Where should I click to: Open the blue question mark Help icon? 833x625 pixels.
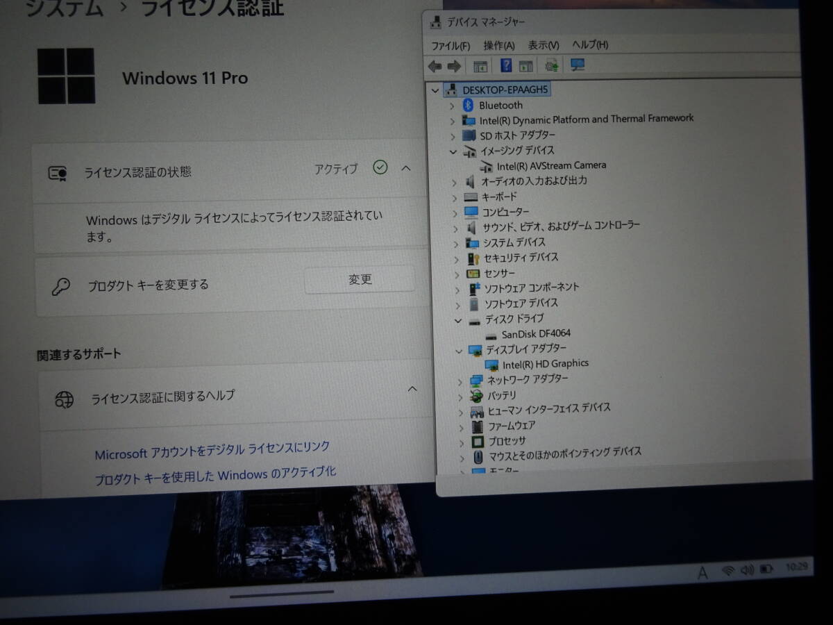tap(506, 65)
